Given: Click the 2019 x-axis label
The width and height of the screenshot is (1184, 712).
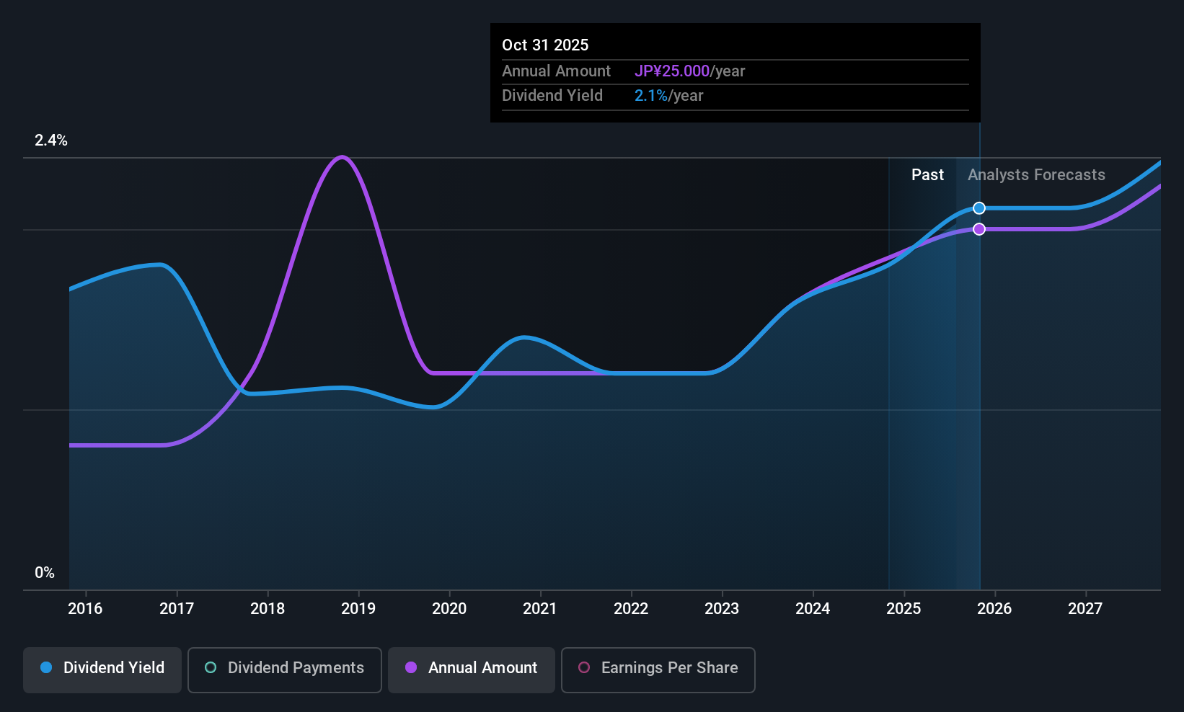Looking at the screenshot, I should coord(358,609).
